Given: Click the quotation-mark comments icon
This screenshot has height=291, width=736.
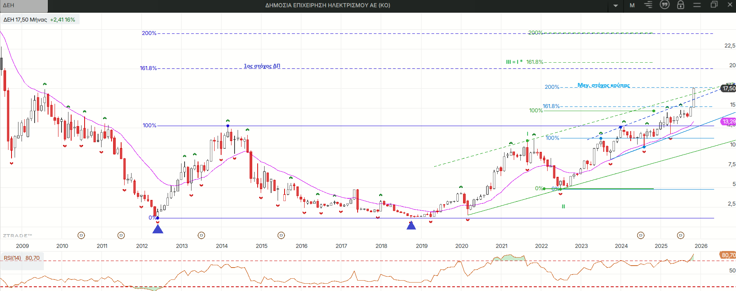Looking at the screenshot, I should pyautogui.click(x=664, y=5).
